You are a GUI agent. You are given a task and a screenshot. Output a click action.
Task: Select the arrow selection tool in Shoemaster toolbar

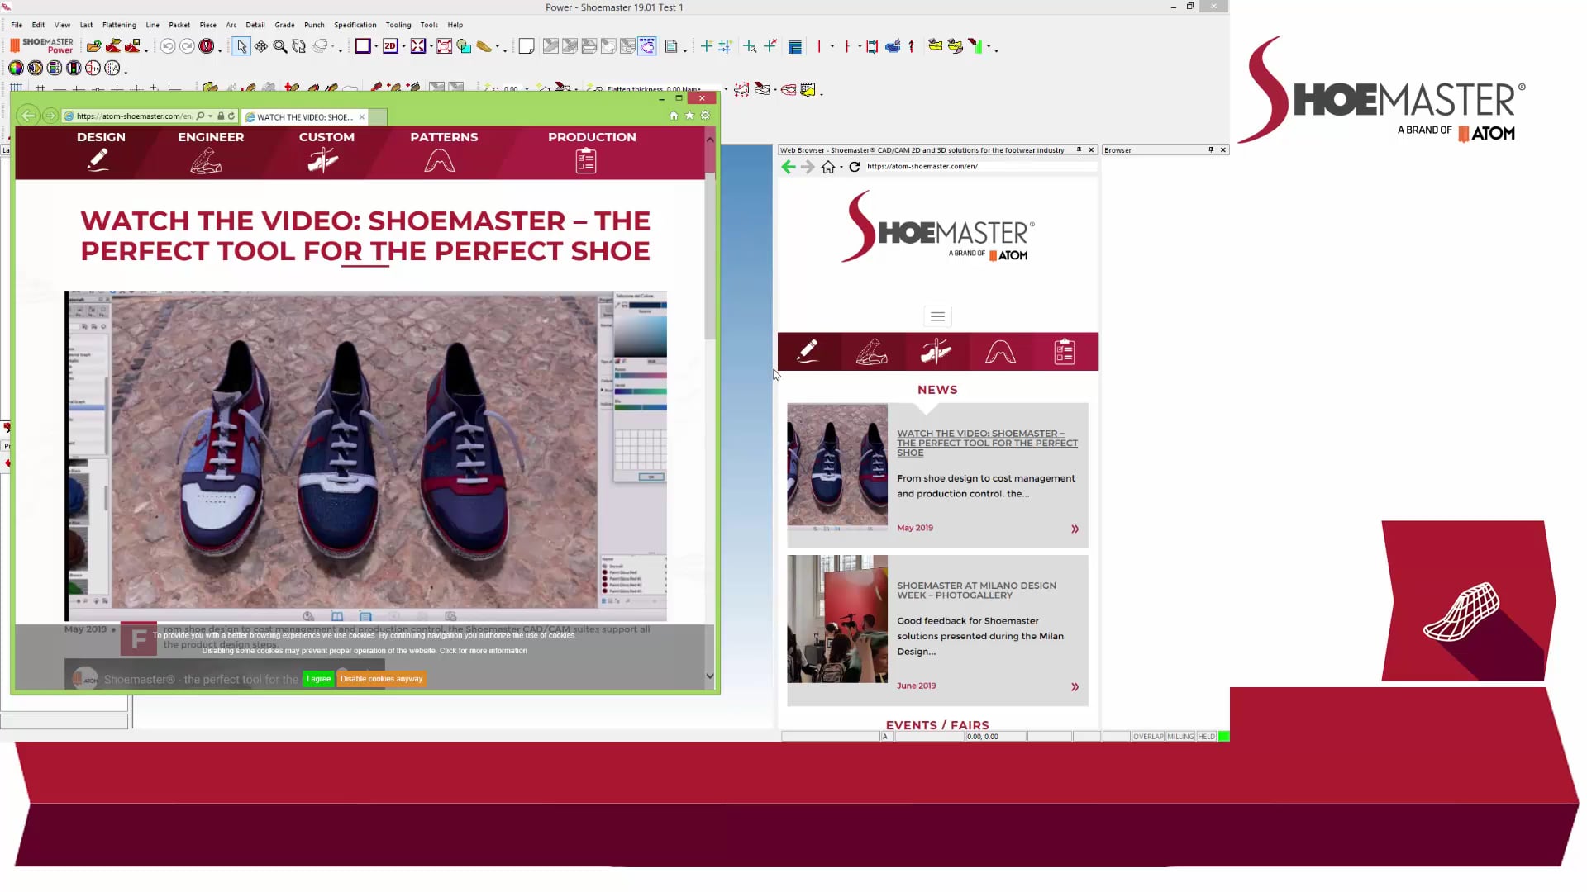(242, 46)
